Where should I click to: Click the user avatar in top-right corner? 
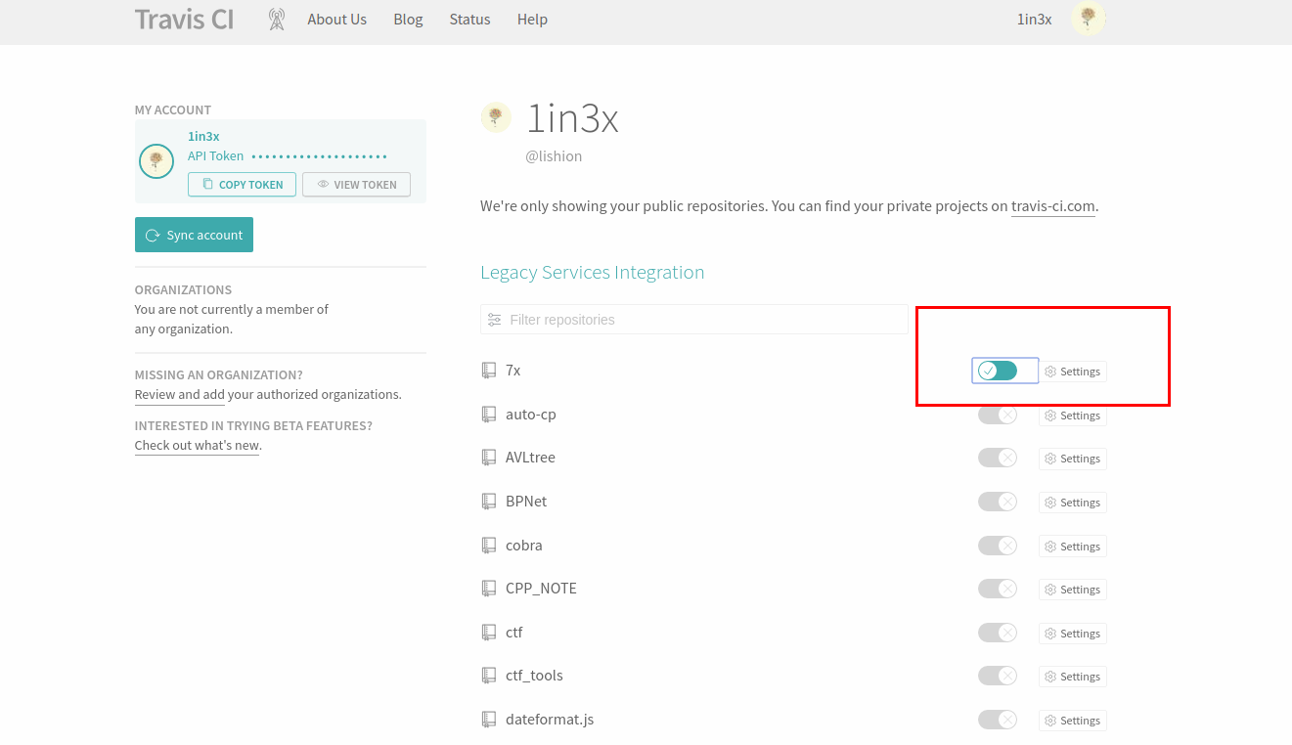click(1088, 19)
